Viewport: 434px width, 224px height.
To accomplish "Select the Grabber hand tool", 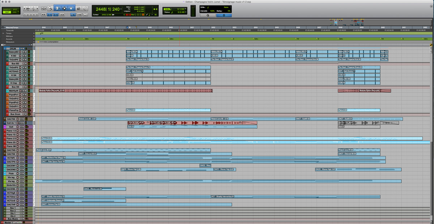I will pyautogui.click(x=71, y=8).
